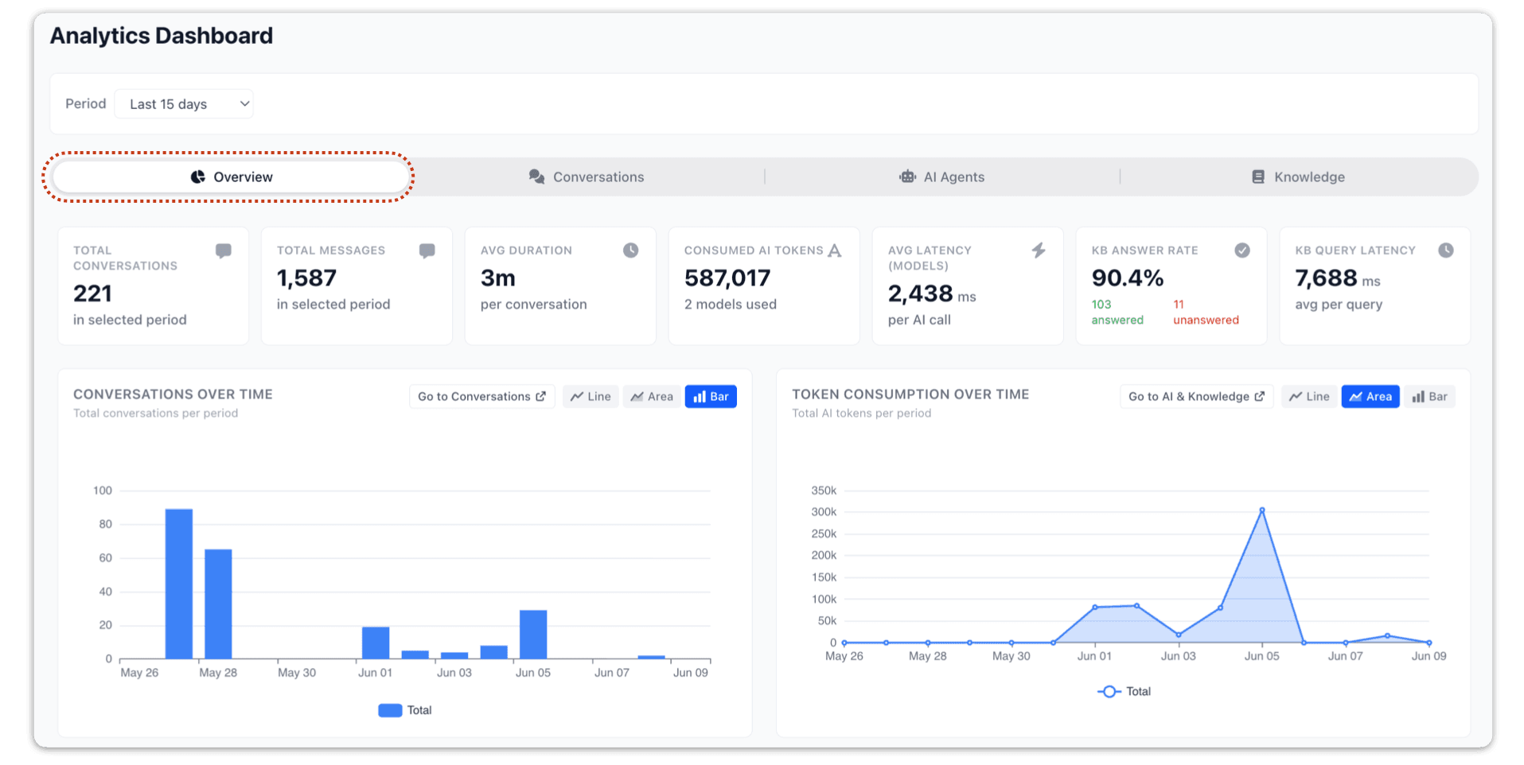Switch to the Conversations tab
Image resolution: width=1524 pixels, height=765 pixels.
587,177
